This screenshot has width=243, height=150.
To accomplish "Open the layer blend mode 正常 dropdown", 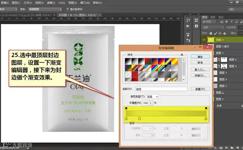I will pyautogui.click(x=213, y=27).
